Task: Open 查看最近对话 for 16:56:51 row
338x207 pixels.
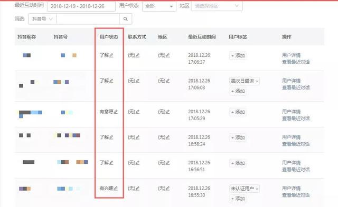Action: tap(296, 170)
